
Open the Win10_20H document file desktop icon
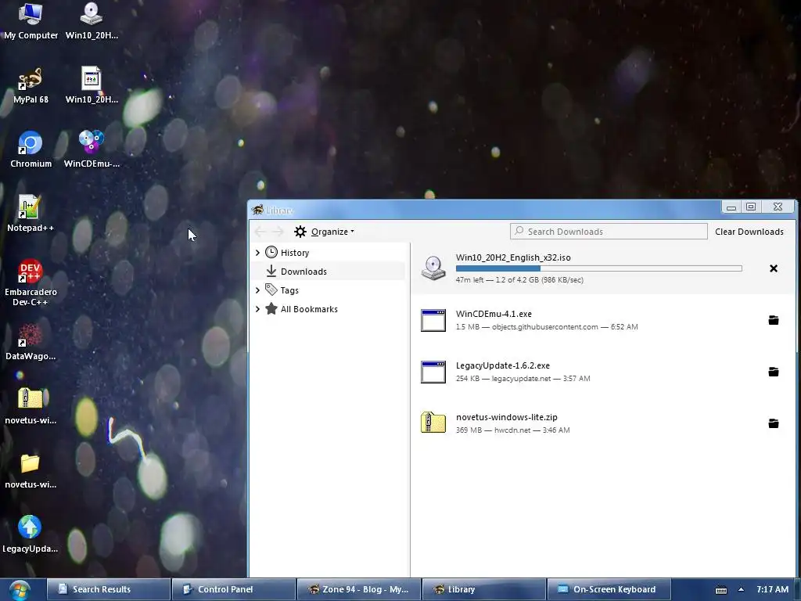[92, 85]
